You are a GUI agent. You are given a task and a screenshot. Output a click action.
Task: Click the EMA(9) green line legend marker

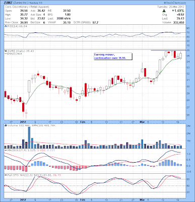tap(6, 54)
